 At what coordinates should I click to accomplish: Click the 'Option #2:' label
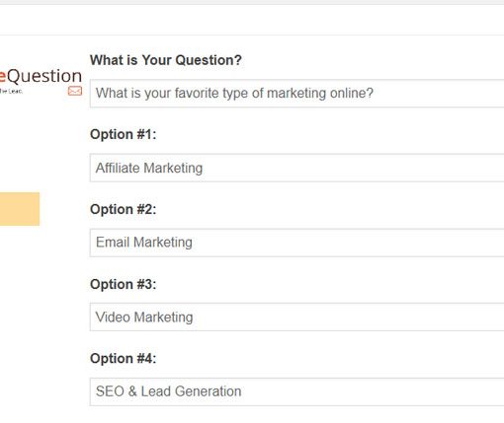[124, 209]
